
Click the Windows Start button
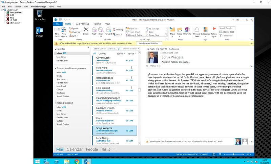click(37, 161)
